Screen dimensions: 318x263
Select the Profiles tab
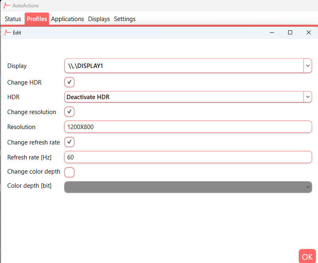pos(37,19)
